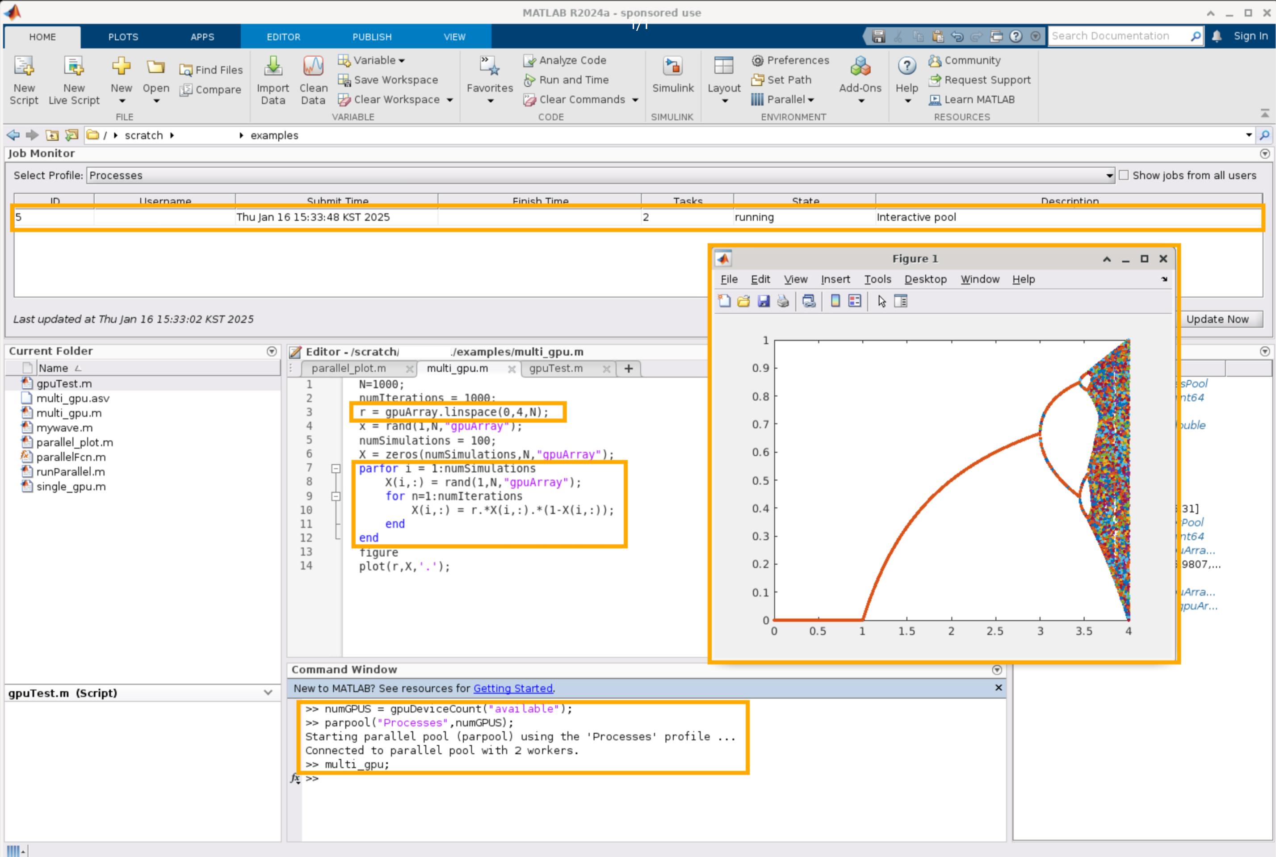Select single_gpu.m in Current Folder
Viewport: 1276px width, 857px height.
pos(71,487)
